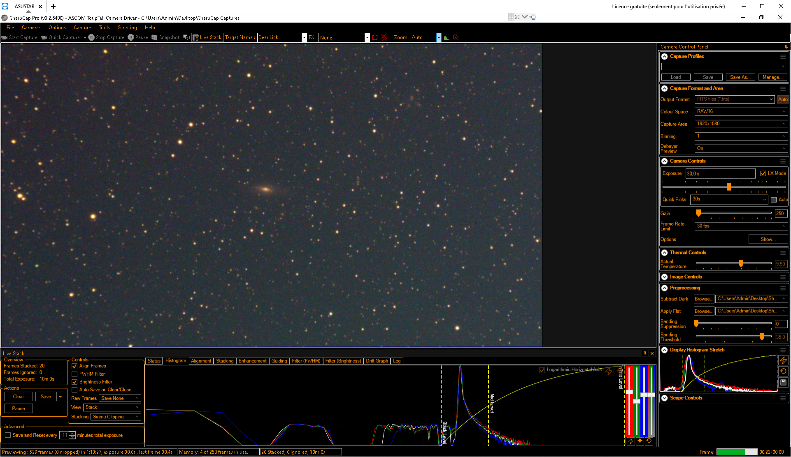
Task: Click the save floppy icon in Display Histogram Stretch
Action: (783, 382)
